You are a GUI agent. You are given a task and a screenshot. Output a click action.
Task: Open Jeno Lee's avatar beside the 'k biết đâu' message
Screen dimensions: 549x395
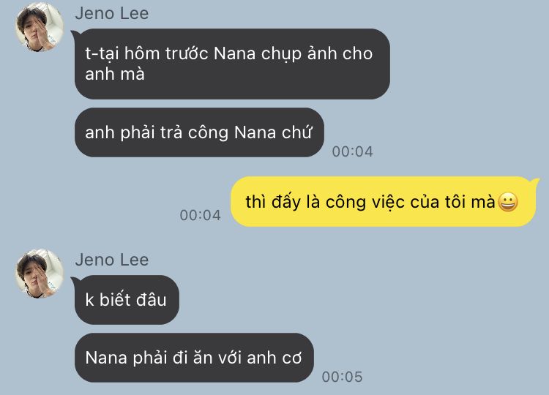click(40, 274)
